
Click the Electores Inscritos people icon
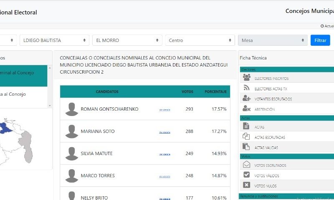click(246, 77)
